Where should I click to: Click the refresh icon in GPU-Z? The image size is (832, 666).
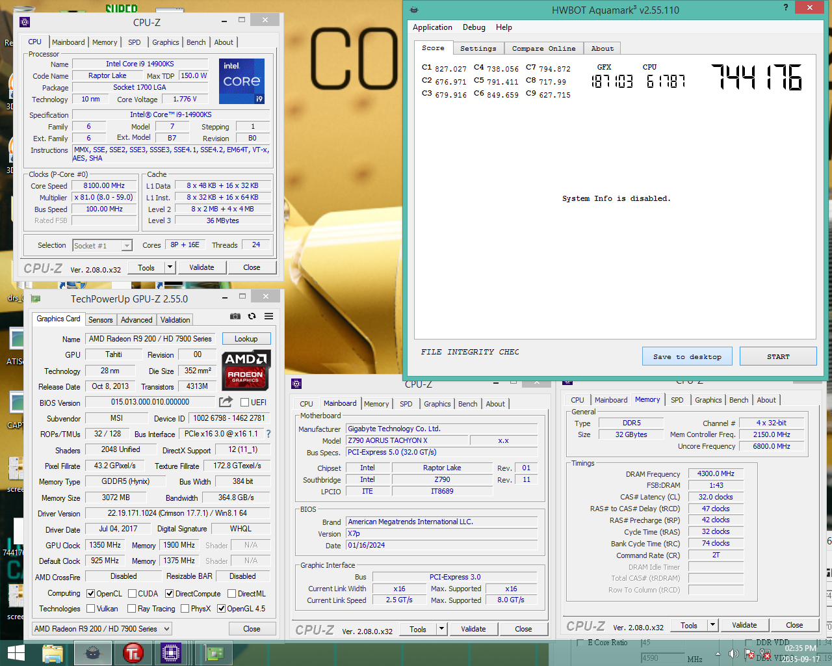coord(252,316)
